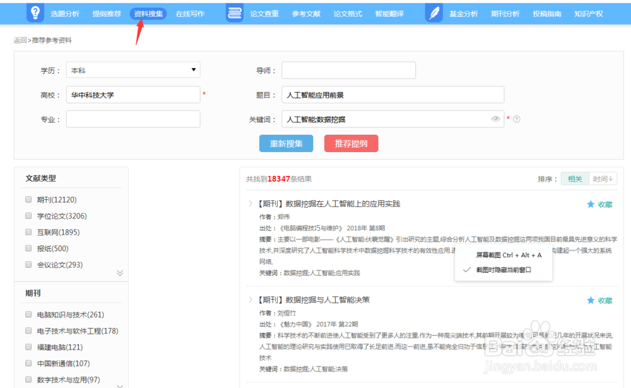This screenshot has height=388, width=631.
Task: Click the 导师 input field
Action: (x=348, y=70)
